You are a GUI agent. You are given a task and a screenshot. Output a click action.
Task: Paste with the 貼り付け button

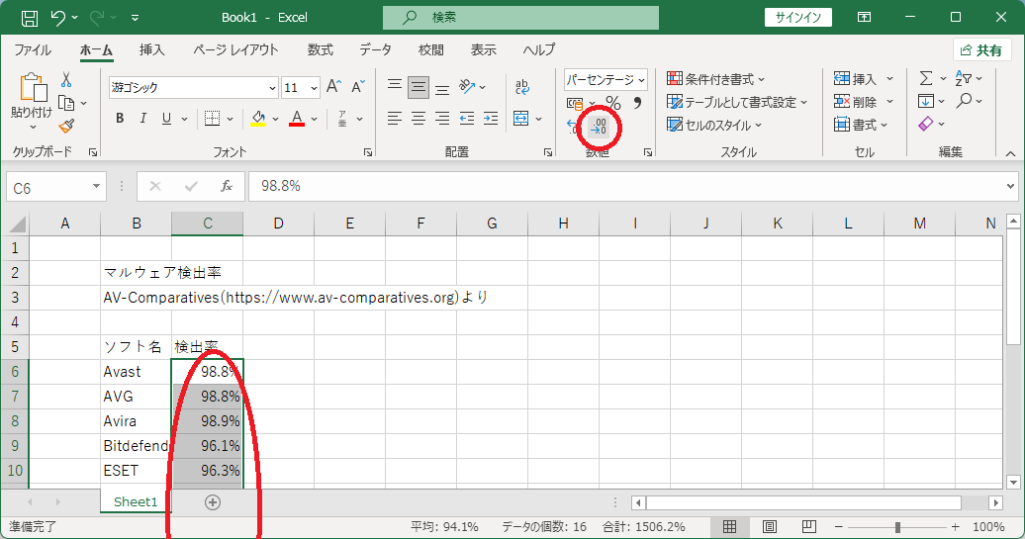[32, 100]
